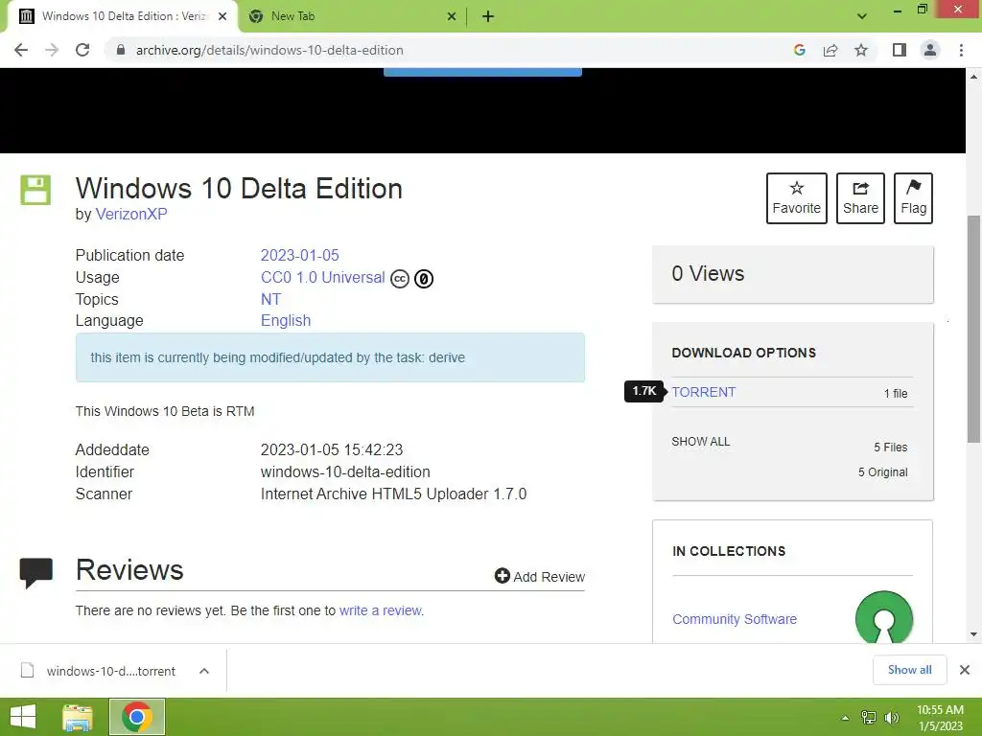Click Show all downloads
Image resolution: width=982 pixels, height=736 pixels.
click(x=909, y=670)
